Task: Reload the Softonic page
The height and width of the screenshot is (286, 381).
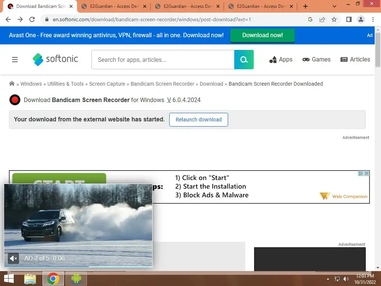Action: (32, 19)
